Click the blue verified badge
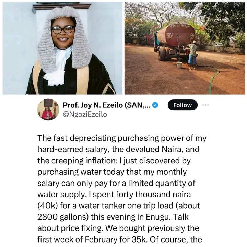 point(155,105)
